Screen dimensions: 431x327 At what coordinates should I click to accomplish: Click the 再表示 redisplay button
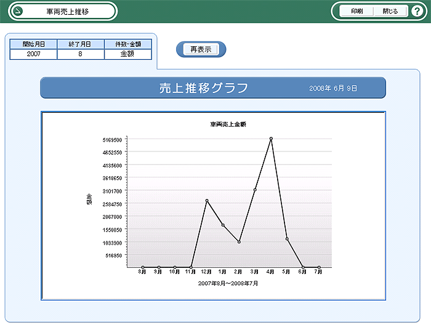click(201, 50)
